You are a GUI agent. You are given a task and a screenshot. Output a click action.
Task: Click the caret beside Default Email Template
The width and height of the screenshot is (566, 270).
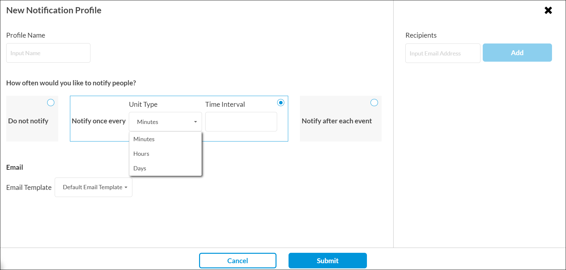point(126,188)
